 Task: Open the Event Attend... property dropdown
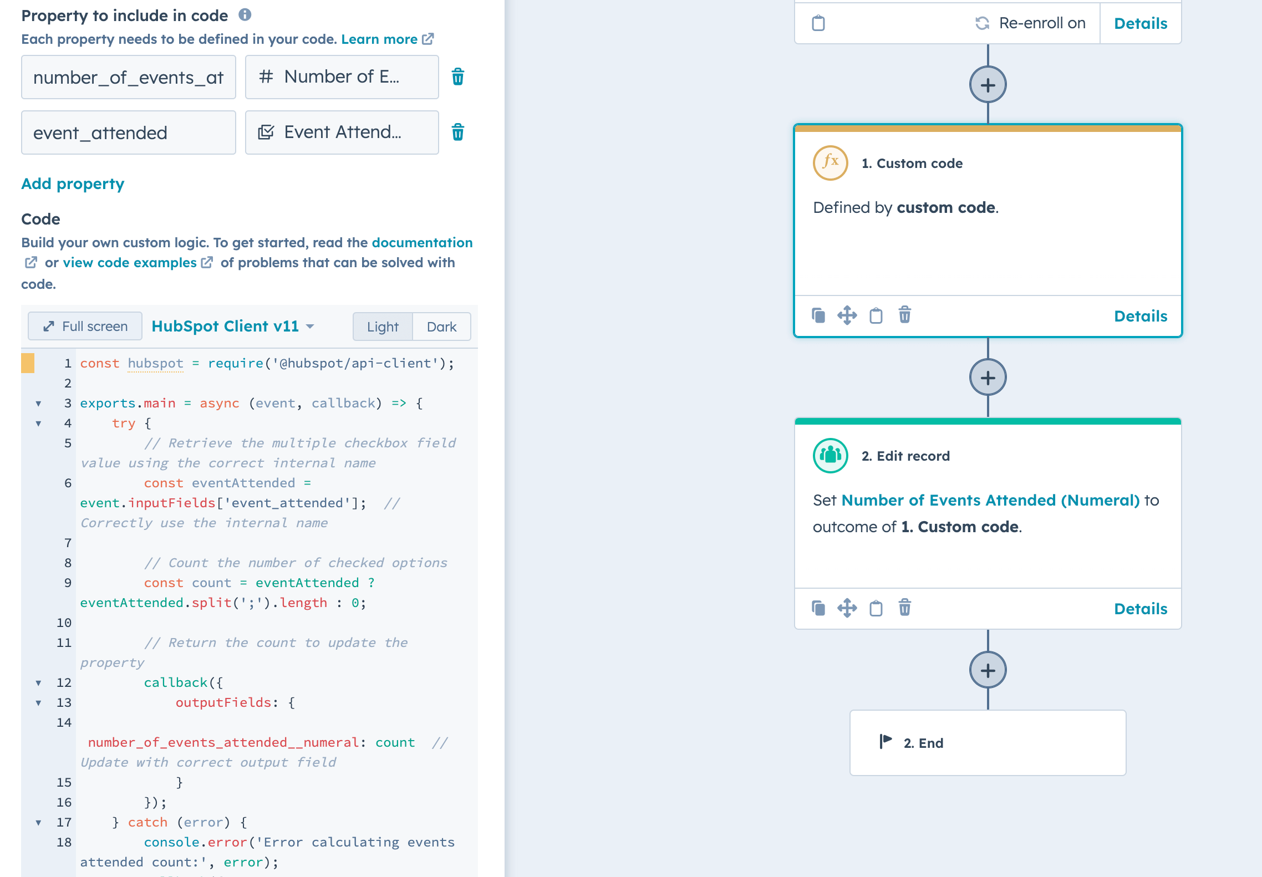[342, 132]
